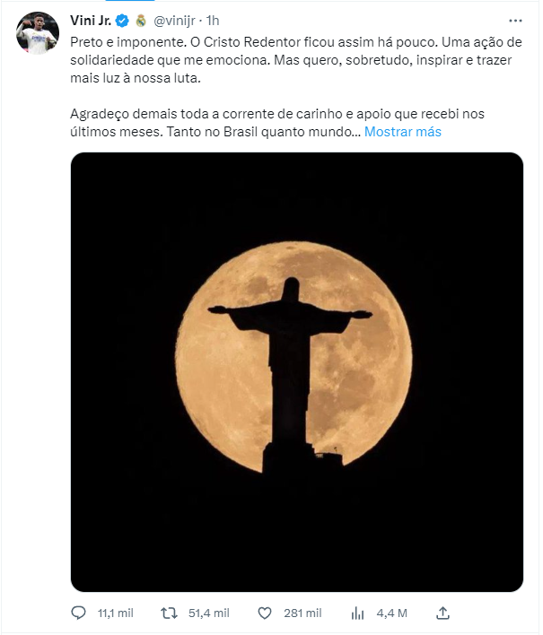This screenshot has width=543, height=635.
Task: Click the blue verified badge icon
Action: (x=122, y=21)
